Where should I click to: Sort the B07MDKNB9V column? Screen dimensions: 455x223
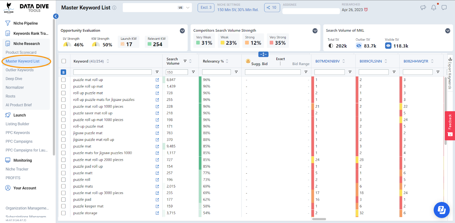pyautogui.click(x=344, y=61)
